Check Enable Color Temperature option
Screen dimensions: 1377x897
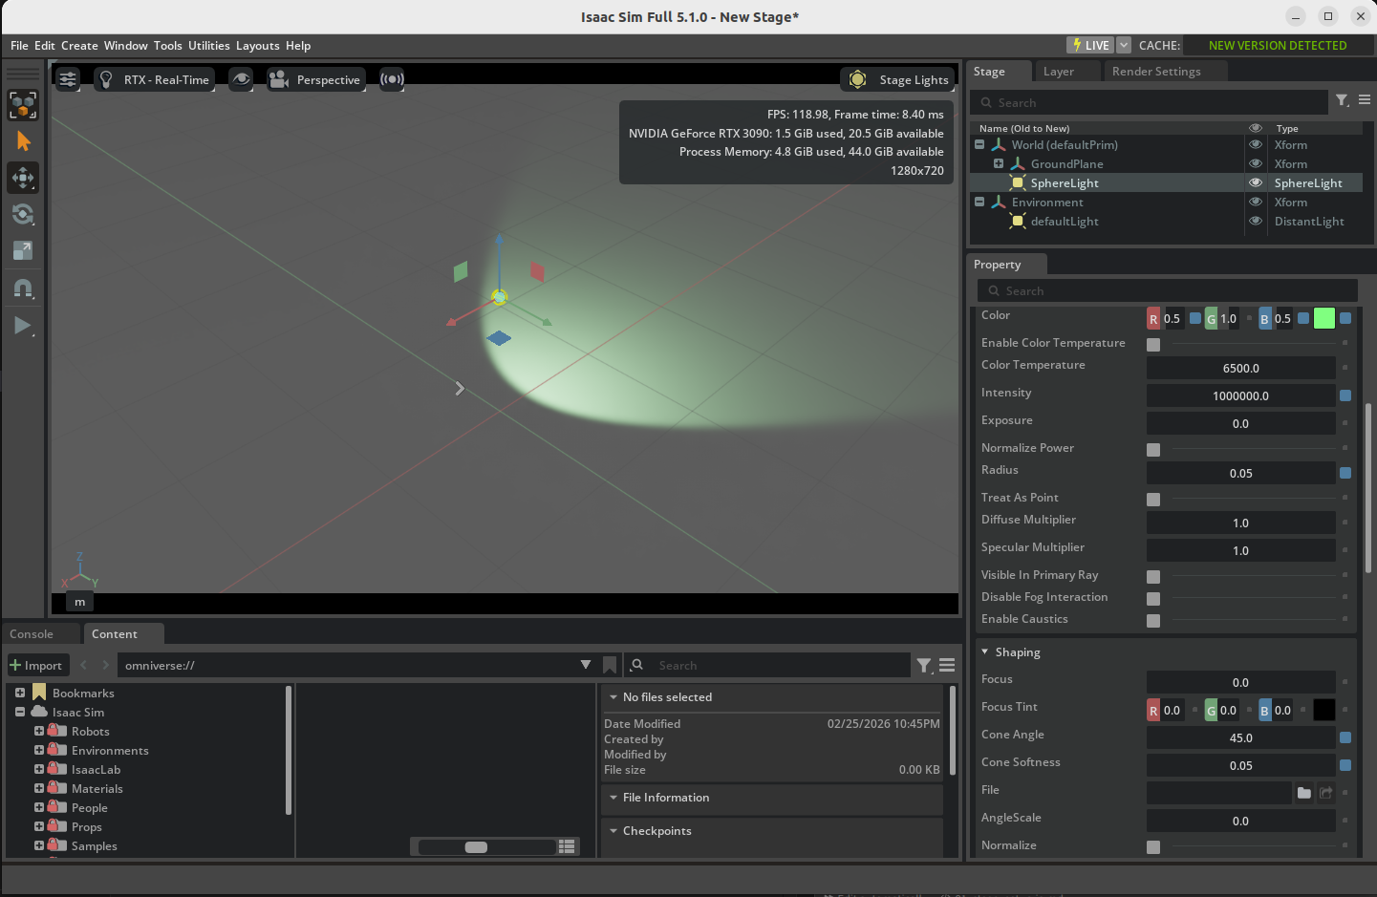[x=1153, y=344]
